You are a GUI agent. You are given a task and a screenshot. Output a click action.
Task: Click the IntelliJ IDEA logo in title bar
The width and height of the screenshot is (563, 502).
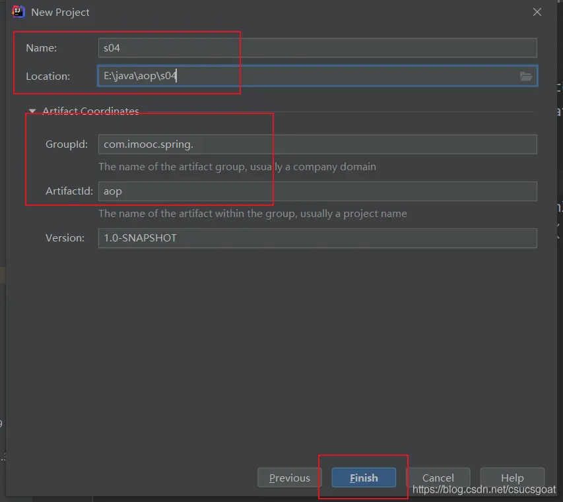click(x=18, y=12)
